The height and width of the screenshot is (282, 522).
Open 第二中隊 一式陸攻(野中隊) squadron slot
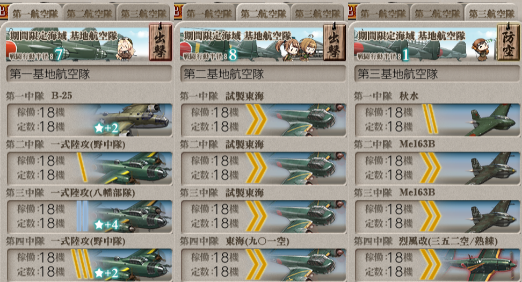[90, 168]
